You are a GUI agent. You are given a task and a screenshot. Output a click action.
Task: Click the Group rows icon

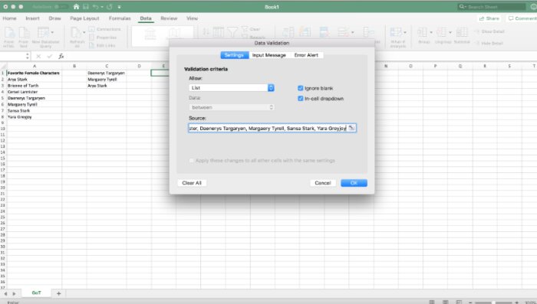tap(422, 32)
